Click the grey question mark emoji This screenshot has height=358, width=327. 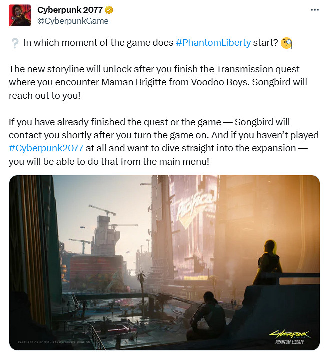point(15,43)
